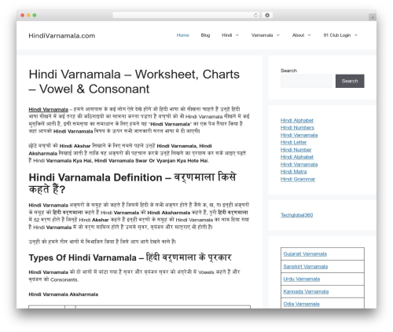The height and width of the screenshot is (332, 393).
Task: Open the About menu item
Action: coord(298,35)
